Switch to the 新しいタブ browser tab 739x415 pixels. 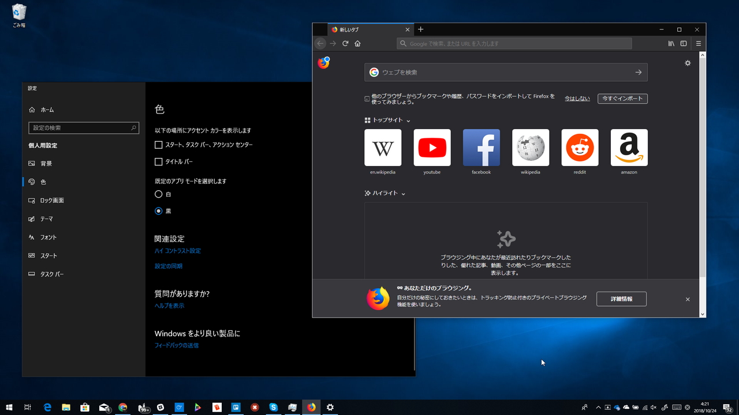pyautogui.click(x=369, y=29)
